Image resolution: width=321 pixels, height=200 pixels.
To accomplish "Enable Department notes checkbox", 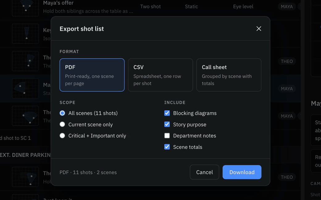I will (x=167, y=135).
